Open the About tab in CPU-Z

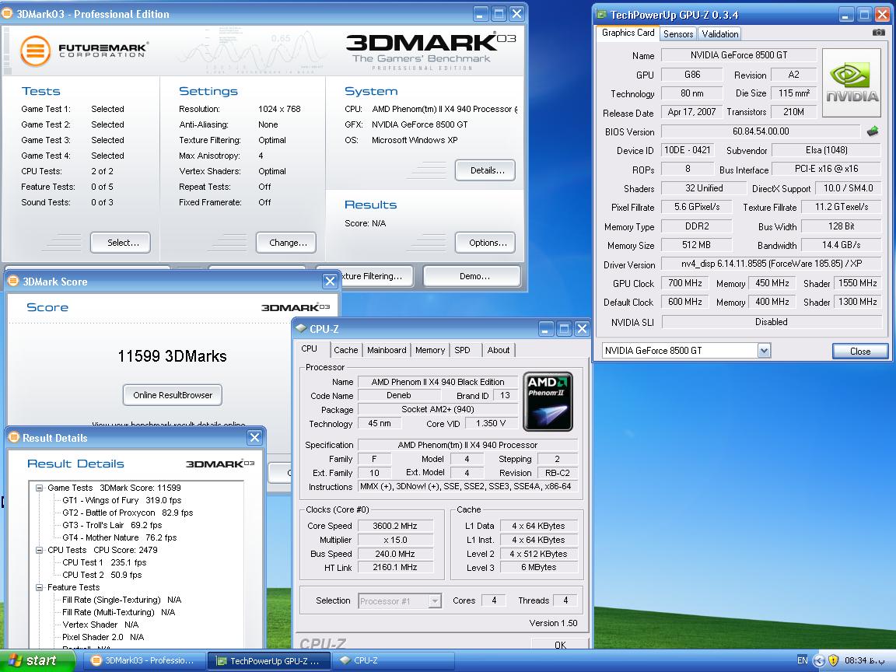click(x=499, y=350)
